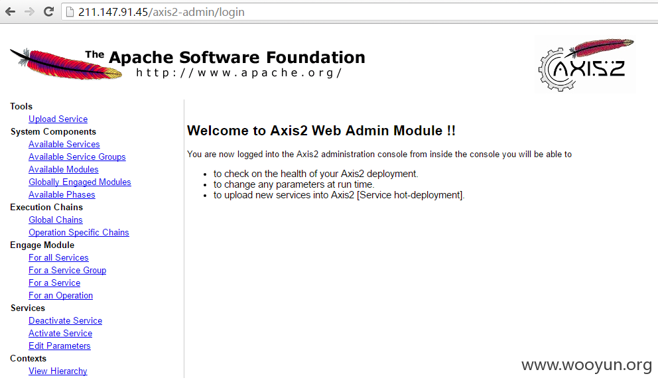Viewport: 658px width, 384px height.
Task: Go forward with the browser forward arrow
Action: pos(29,12)
